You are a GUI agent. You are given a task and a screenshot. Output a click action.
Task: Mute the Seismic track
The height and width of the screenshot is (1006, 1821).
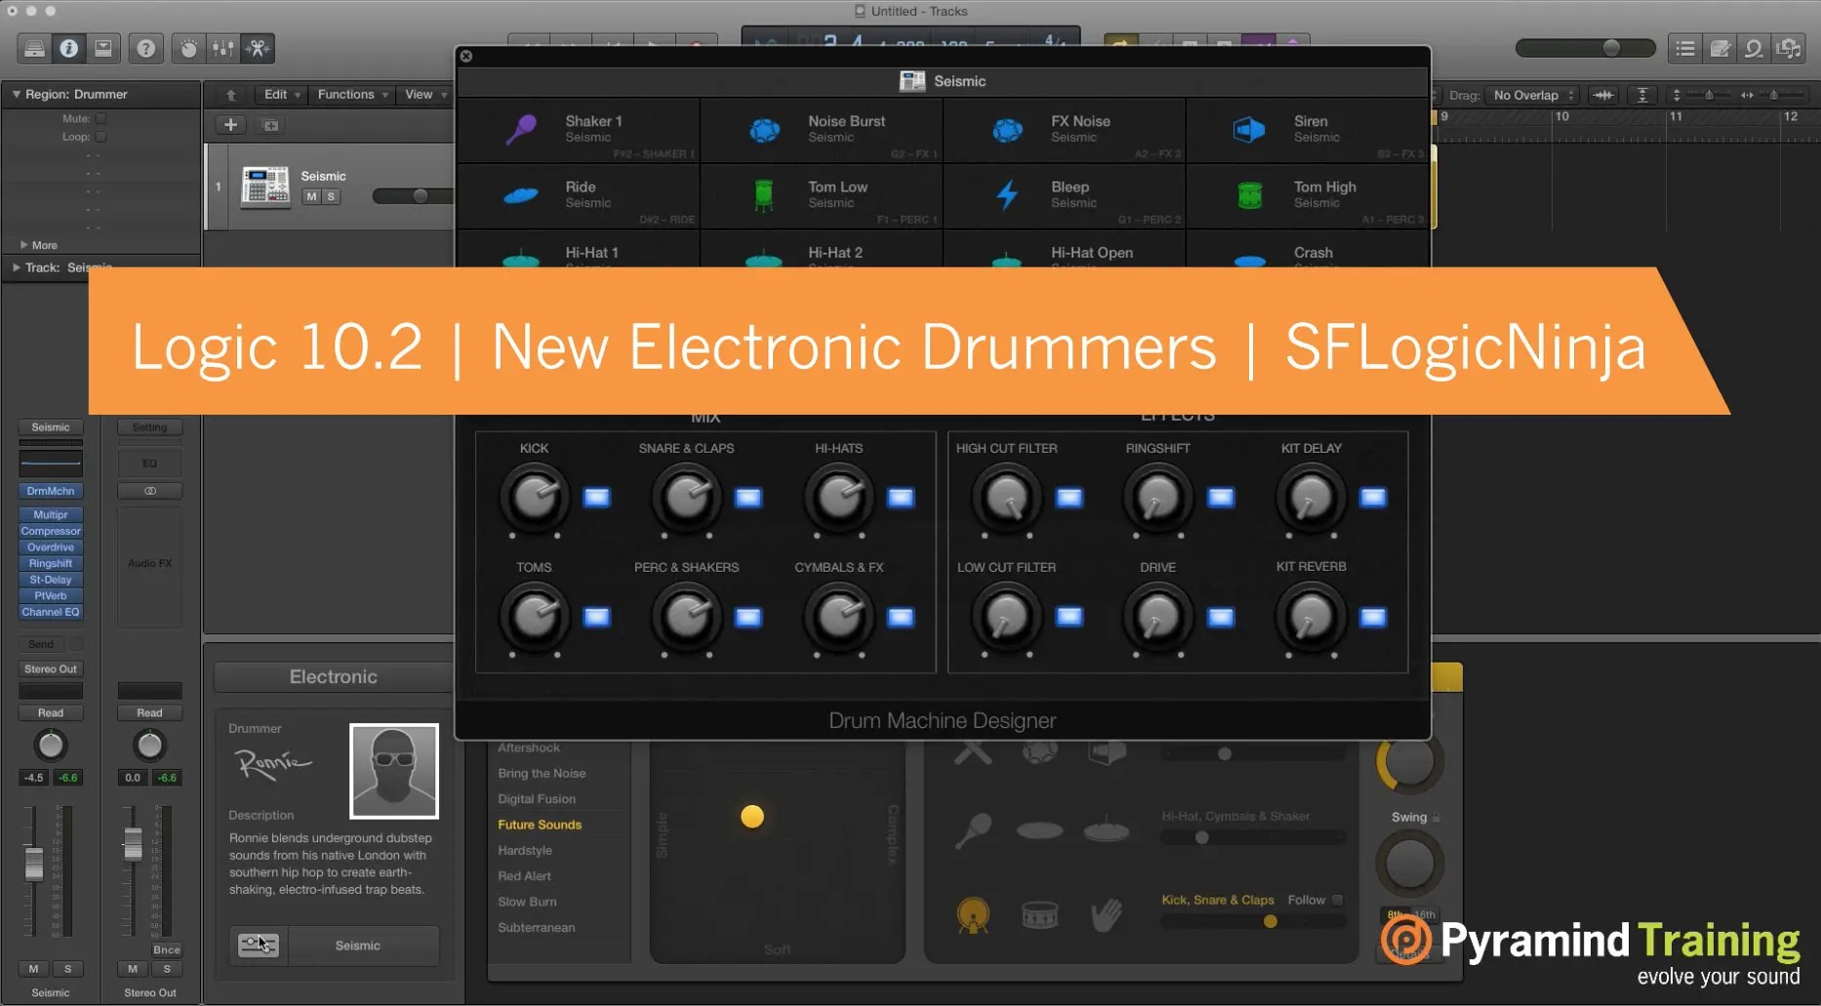point(310,196)
